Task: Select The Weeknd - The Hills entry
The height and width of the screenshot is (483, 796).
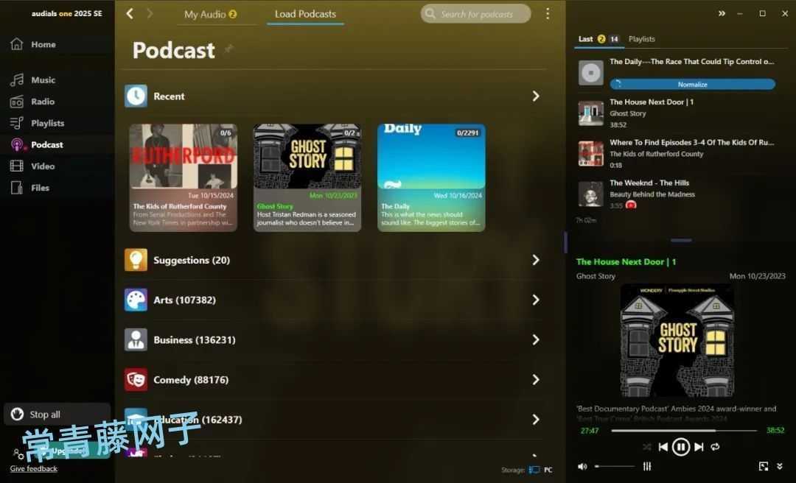Action: click(678, 194)
